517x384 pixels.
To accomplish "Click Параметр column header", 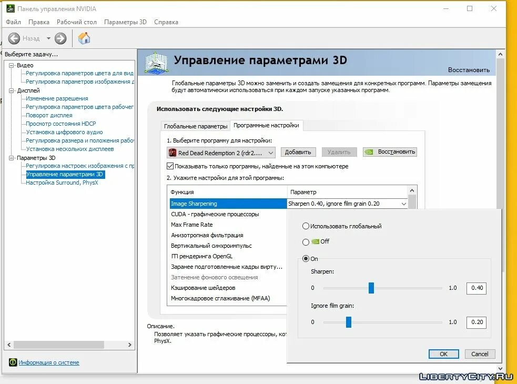I will pyautogui.click(x=348, y=192).
